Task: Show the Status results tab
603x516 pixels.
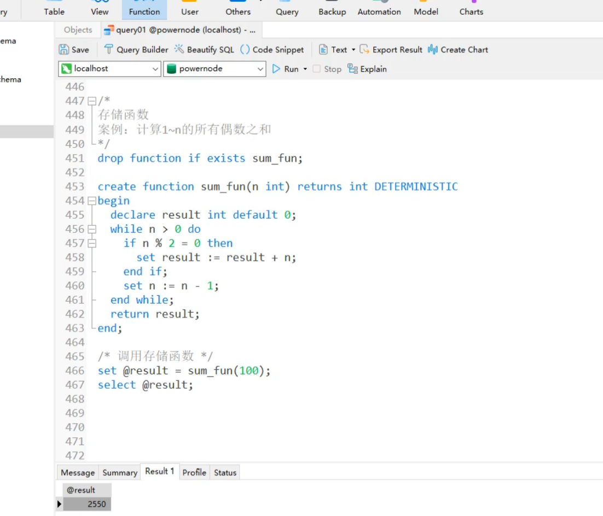Action: pos(225,473)
